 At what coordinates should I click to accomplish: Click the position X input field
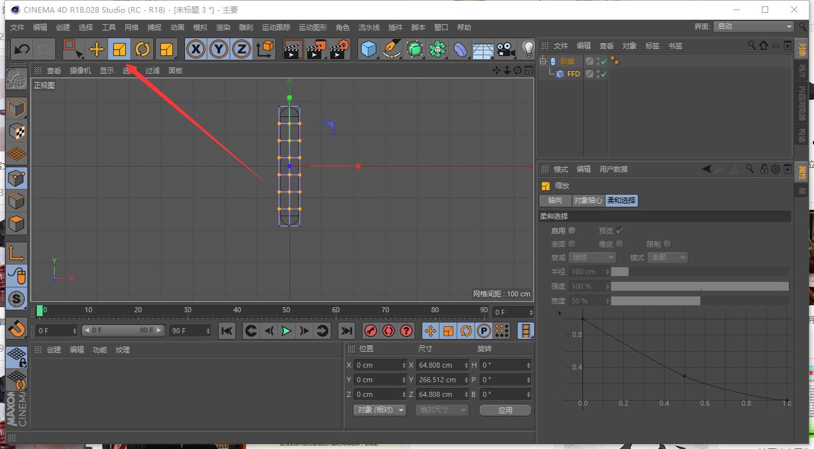380,365
